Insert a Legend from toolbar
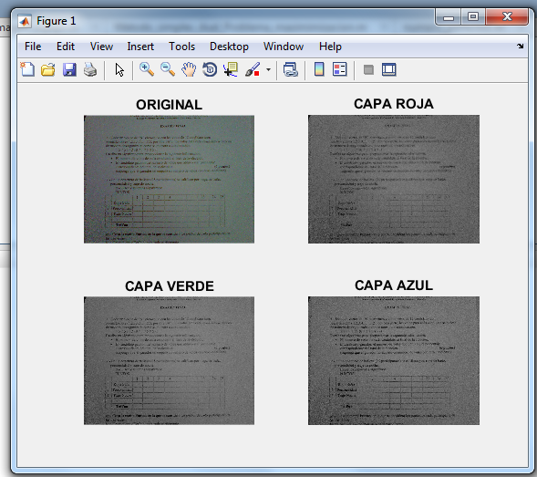This screenshot has width=537, height=477. [340, 69]
